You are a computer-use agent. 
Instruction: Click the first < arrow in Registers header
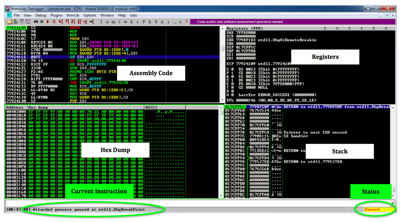[x=325, y=28]
